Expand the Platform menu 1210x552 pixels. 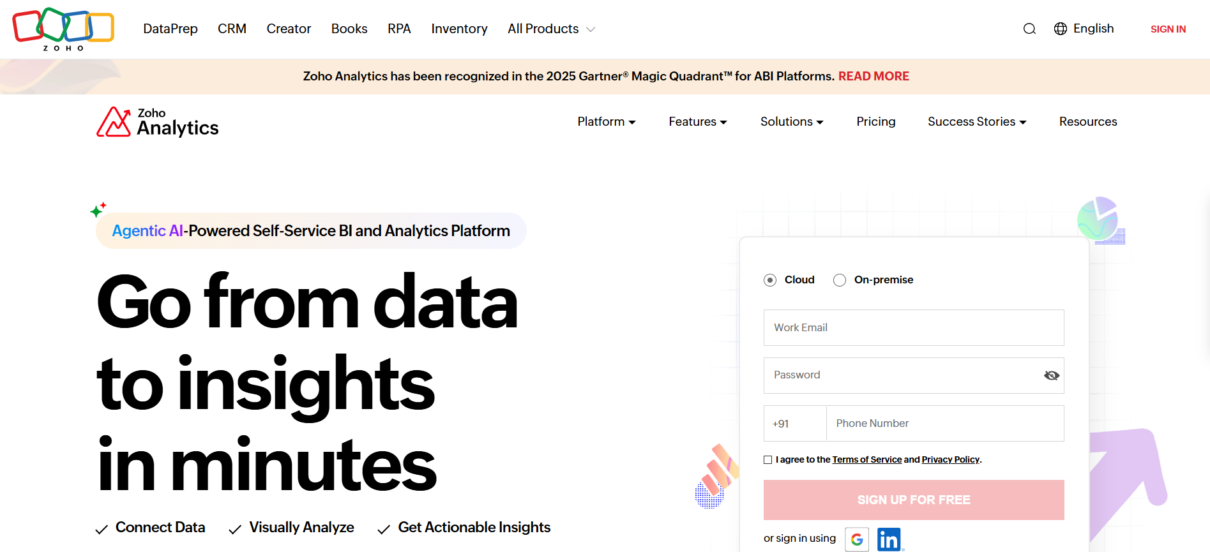pos(607,121)
